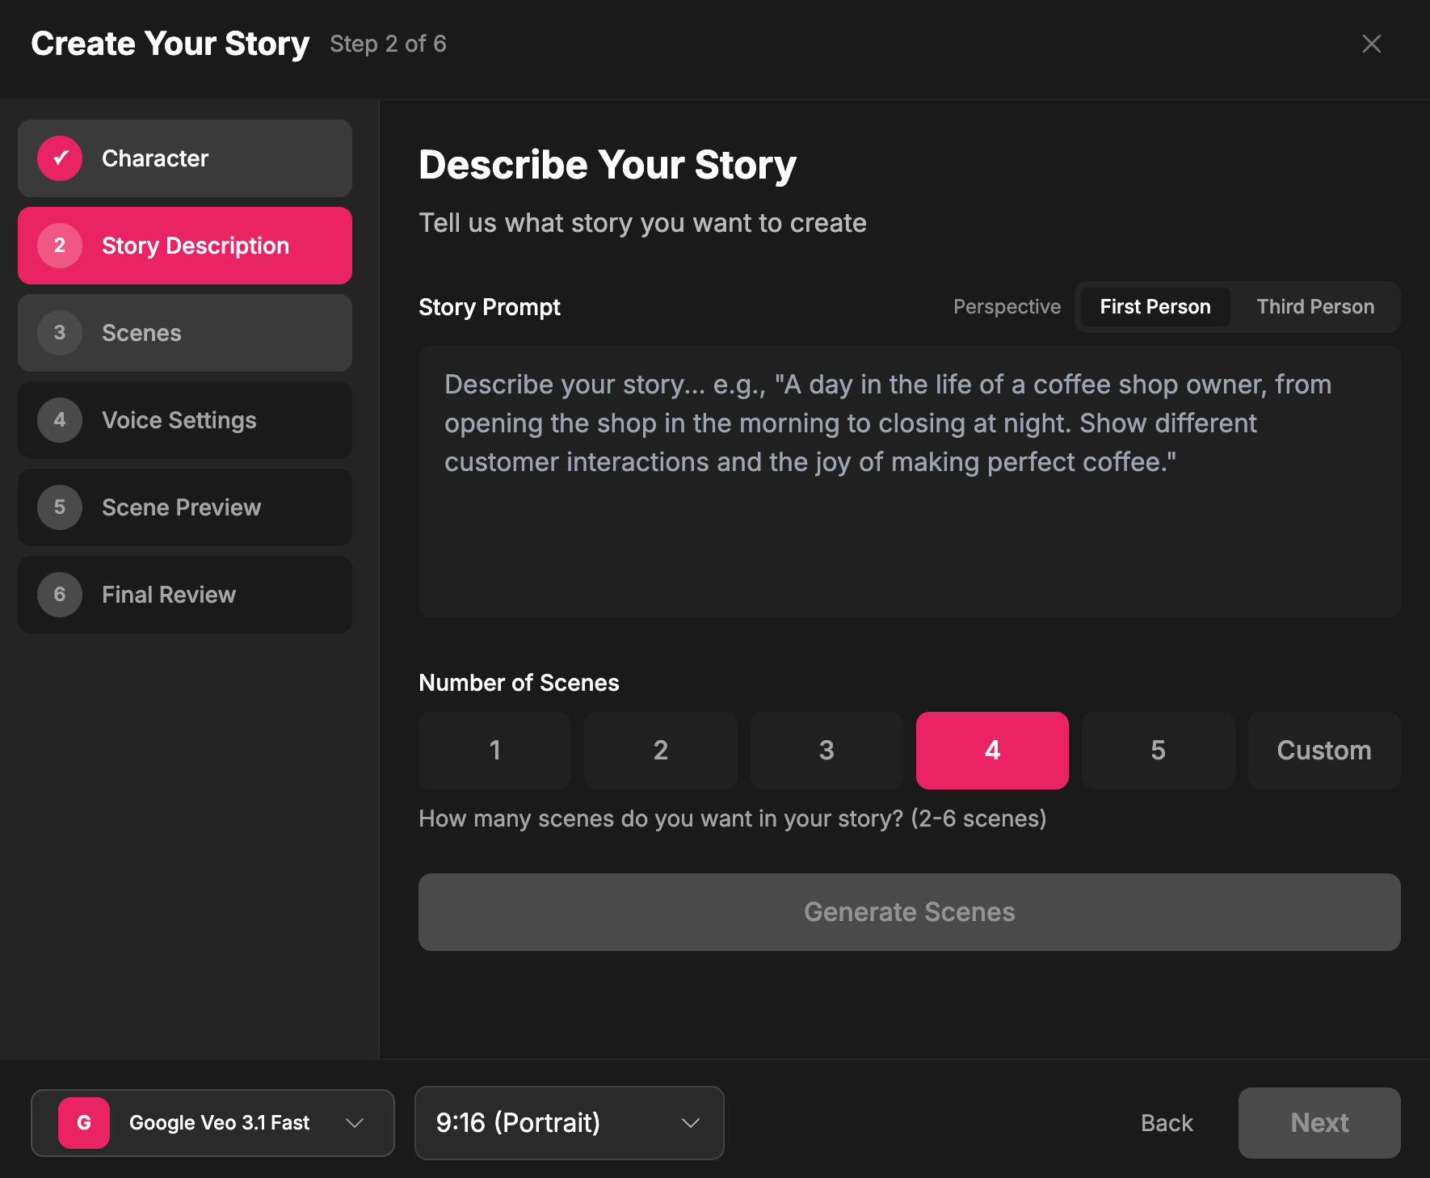This screenshot has width=1430, height=1178.
Task: Click the Next button
Action: point(1319,1123)
